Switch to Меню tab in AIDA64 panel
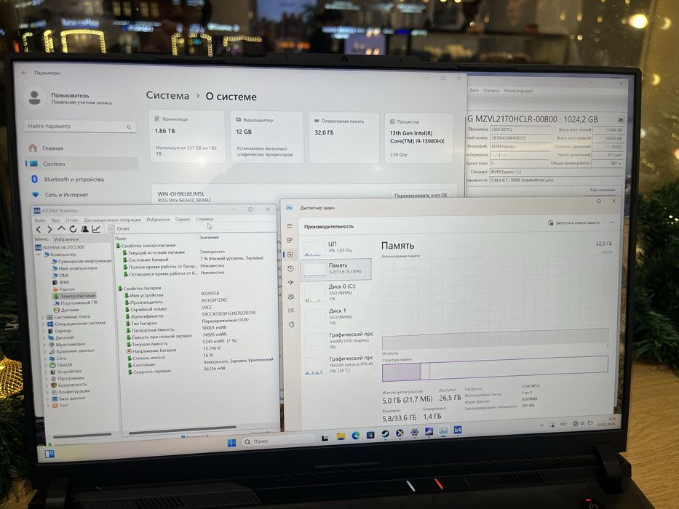The height and width of the screenshot is (509, 679). point(41,239)
